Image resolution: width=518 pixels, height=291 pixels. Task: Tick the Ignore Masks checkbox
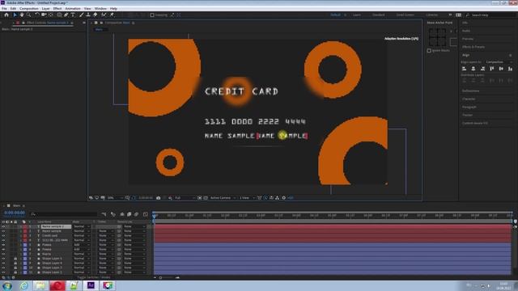429,50
